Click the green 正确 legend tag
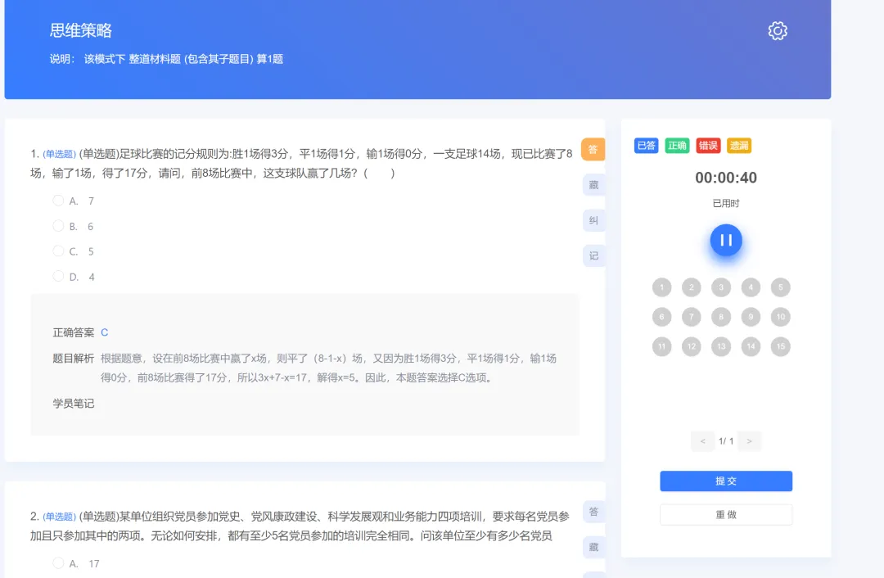The width and height of the screenshot is (884, 578). point(677,146)
